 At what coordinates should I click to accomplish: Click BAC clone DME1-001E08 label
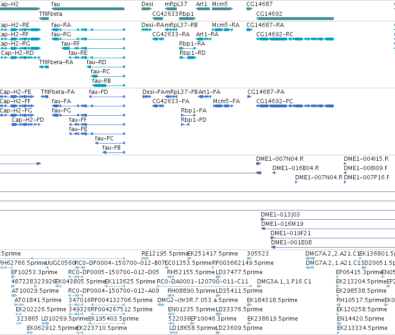291,243
